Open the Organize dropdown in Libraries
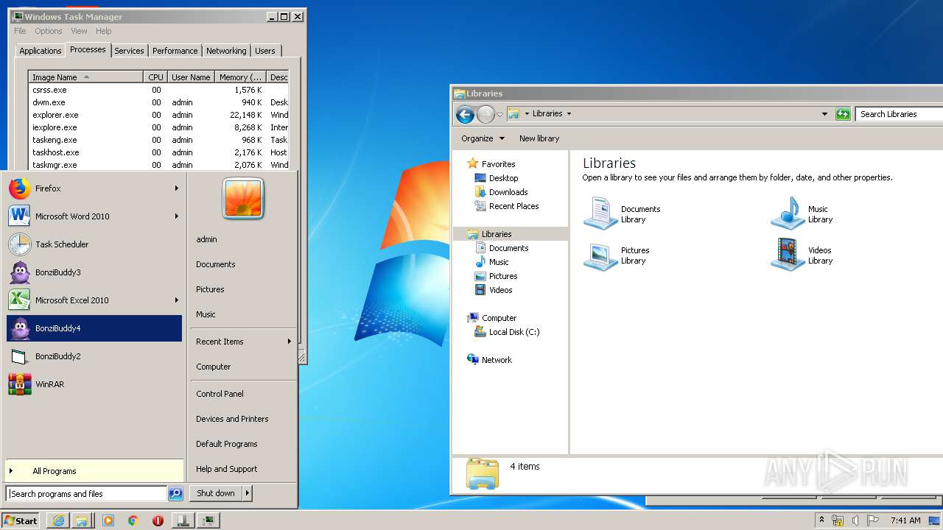 483,138
